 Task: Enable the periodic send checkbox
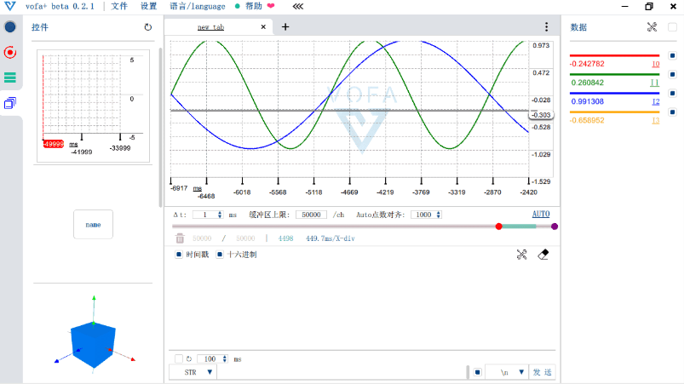(178, 358)
